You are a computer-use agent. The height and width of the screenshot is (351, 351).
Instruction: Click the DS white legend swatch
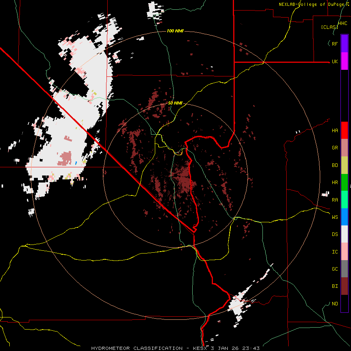pyautogui.click(x=344, y=234)
